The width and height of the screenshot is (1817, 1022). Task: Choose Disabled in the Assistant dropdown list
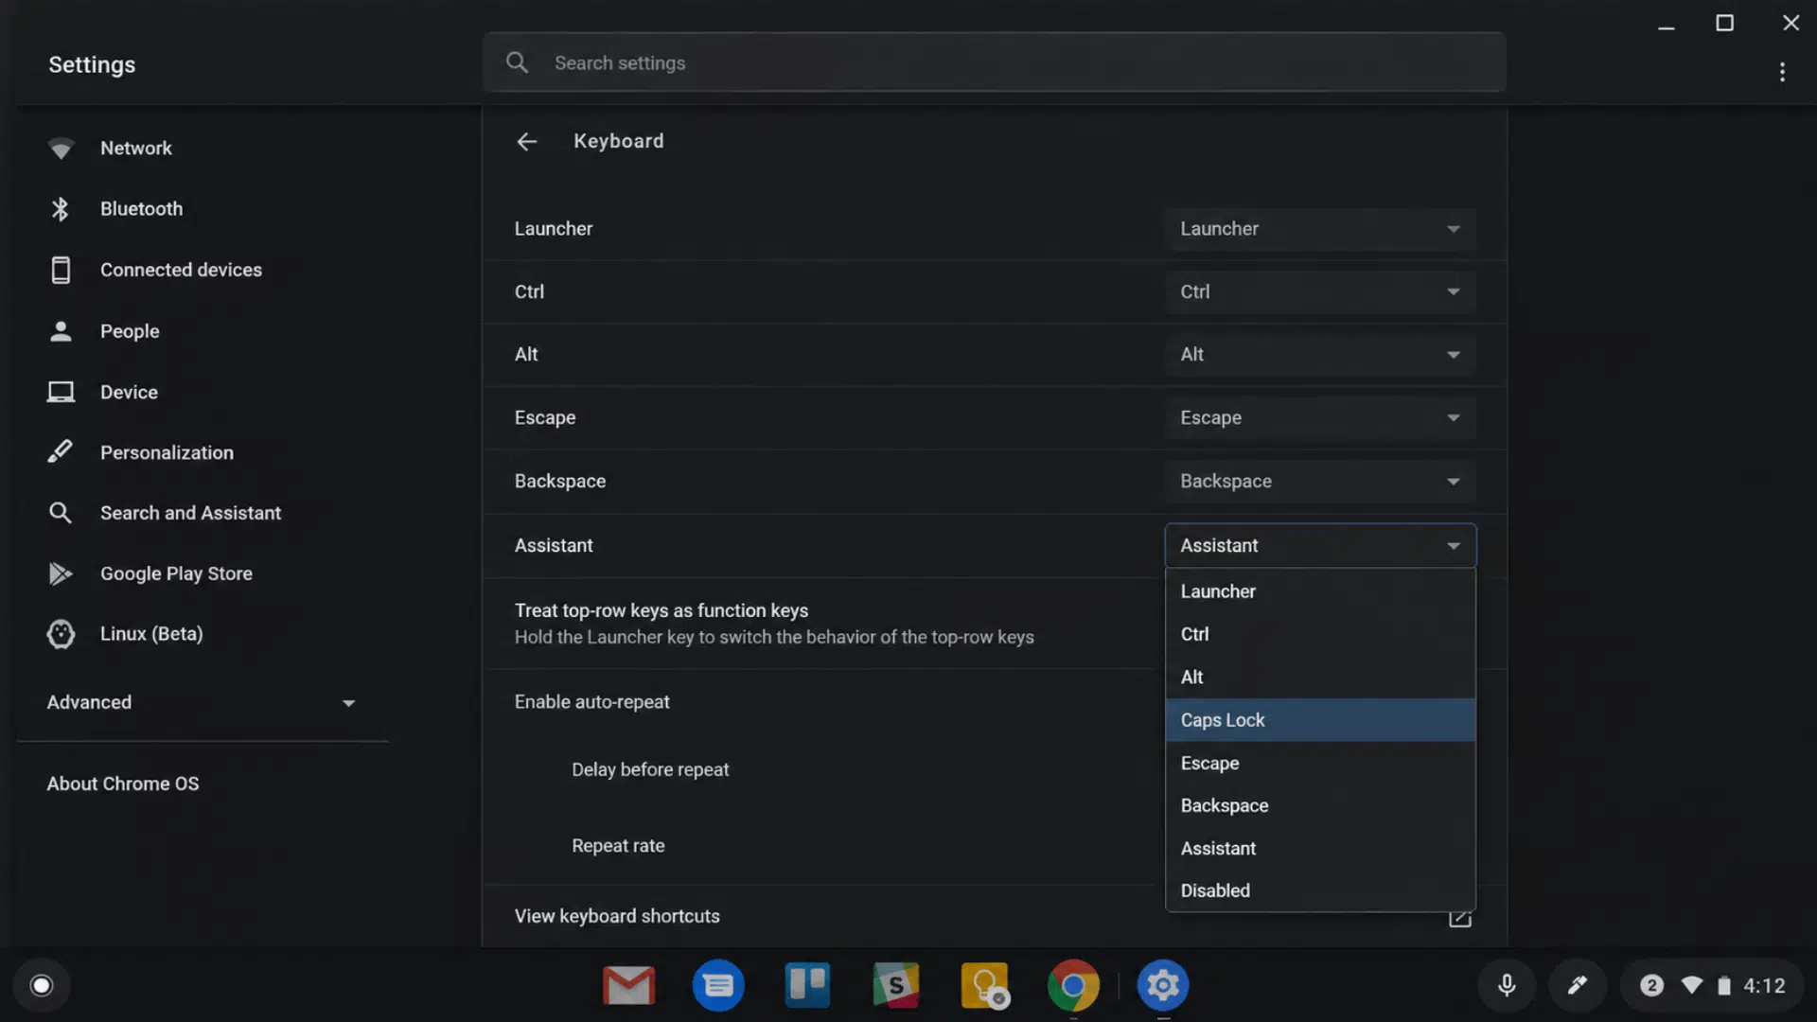pos(1320,891)
